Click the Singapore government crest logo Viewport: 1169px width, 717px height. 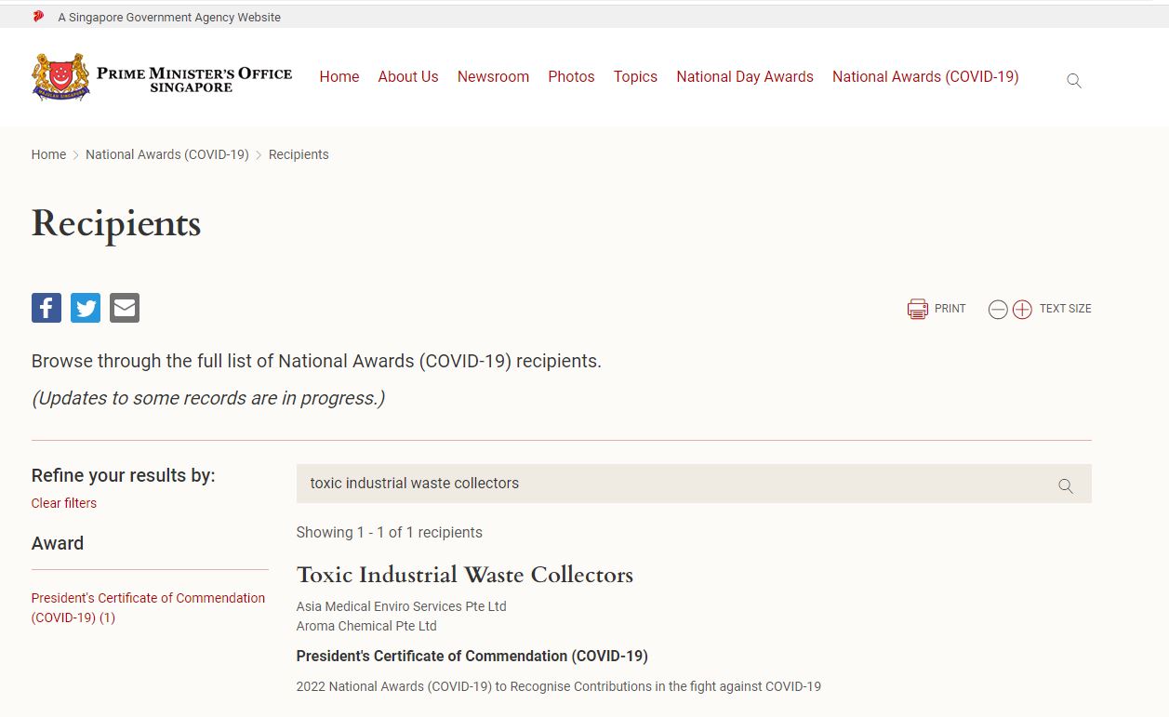pos(60,76)
